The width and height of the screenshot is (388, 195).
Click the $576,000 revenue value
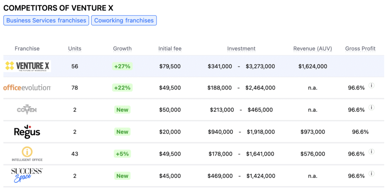click(x=313, y=154)
